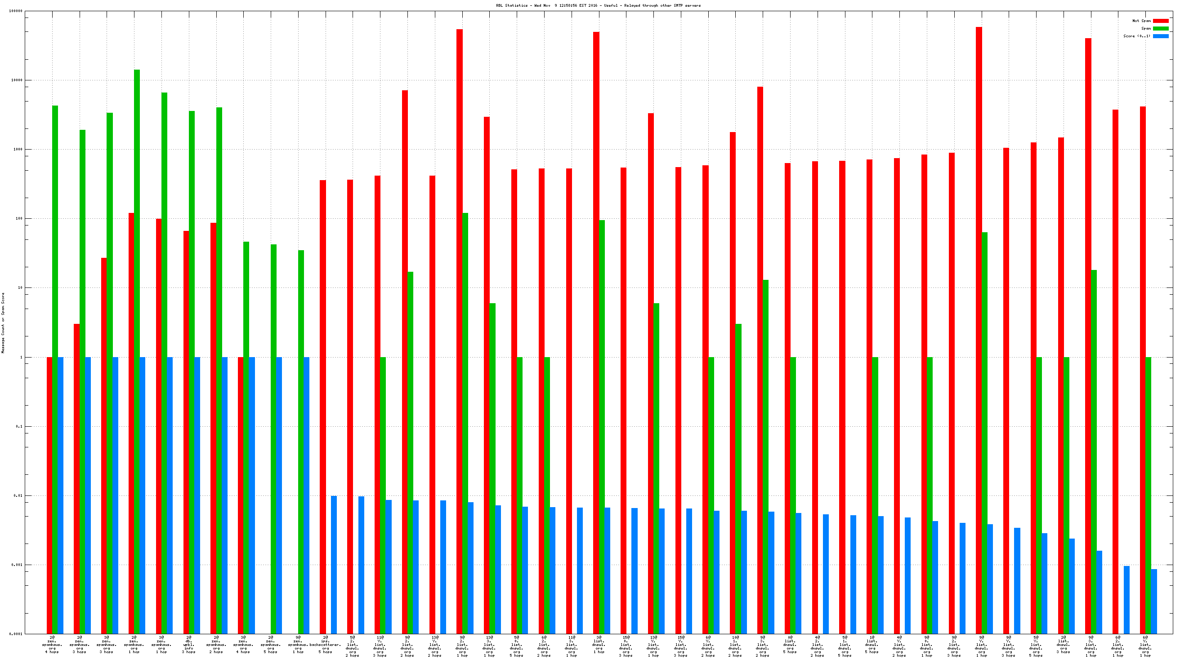Screen dimensions: 1180x663
Task: Click the red Not Spam legend swatch
Action: 1160,21
